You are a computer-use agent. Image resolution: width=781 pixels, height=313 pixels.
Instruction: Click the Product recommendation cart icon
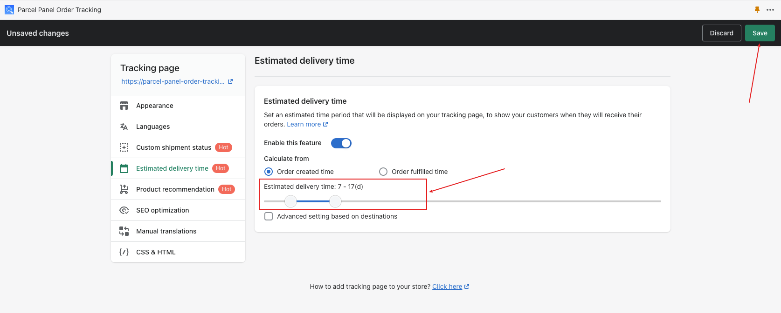pos(124,189)
